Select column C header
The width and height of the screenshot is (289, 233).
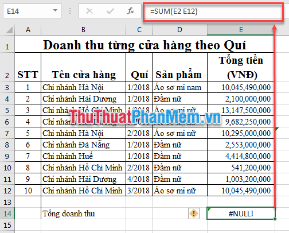pos(139,30)
